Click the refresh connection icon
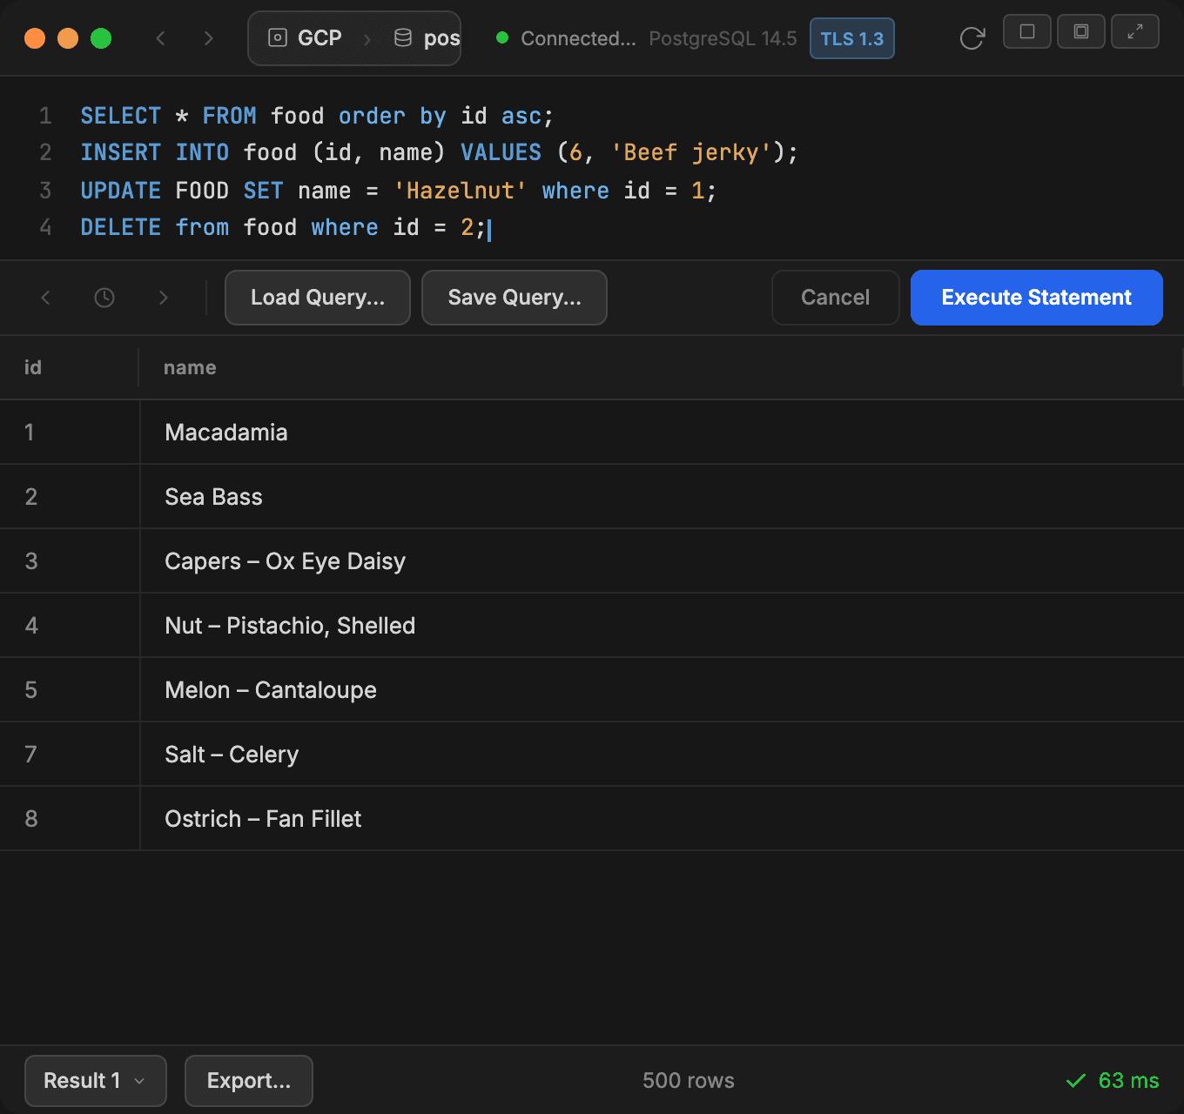The width and height of the screenshot is (1184, 1114). coord(972,38)
